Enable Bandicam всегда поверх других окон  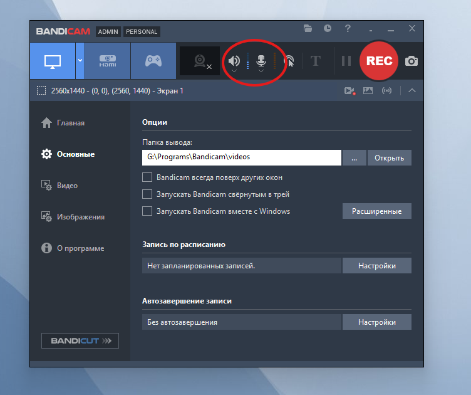pos(147,177)
